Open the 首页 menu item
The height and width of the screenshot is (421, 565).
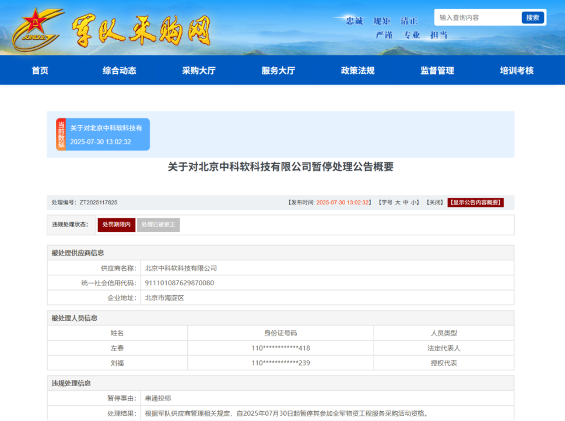pyautogui.click(x=40, y=70)
